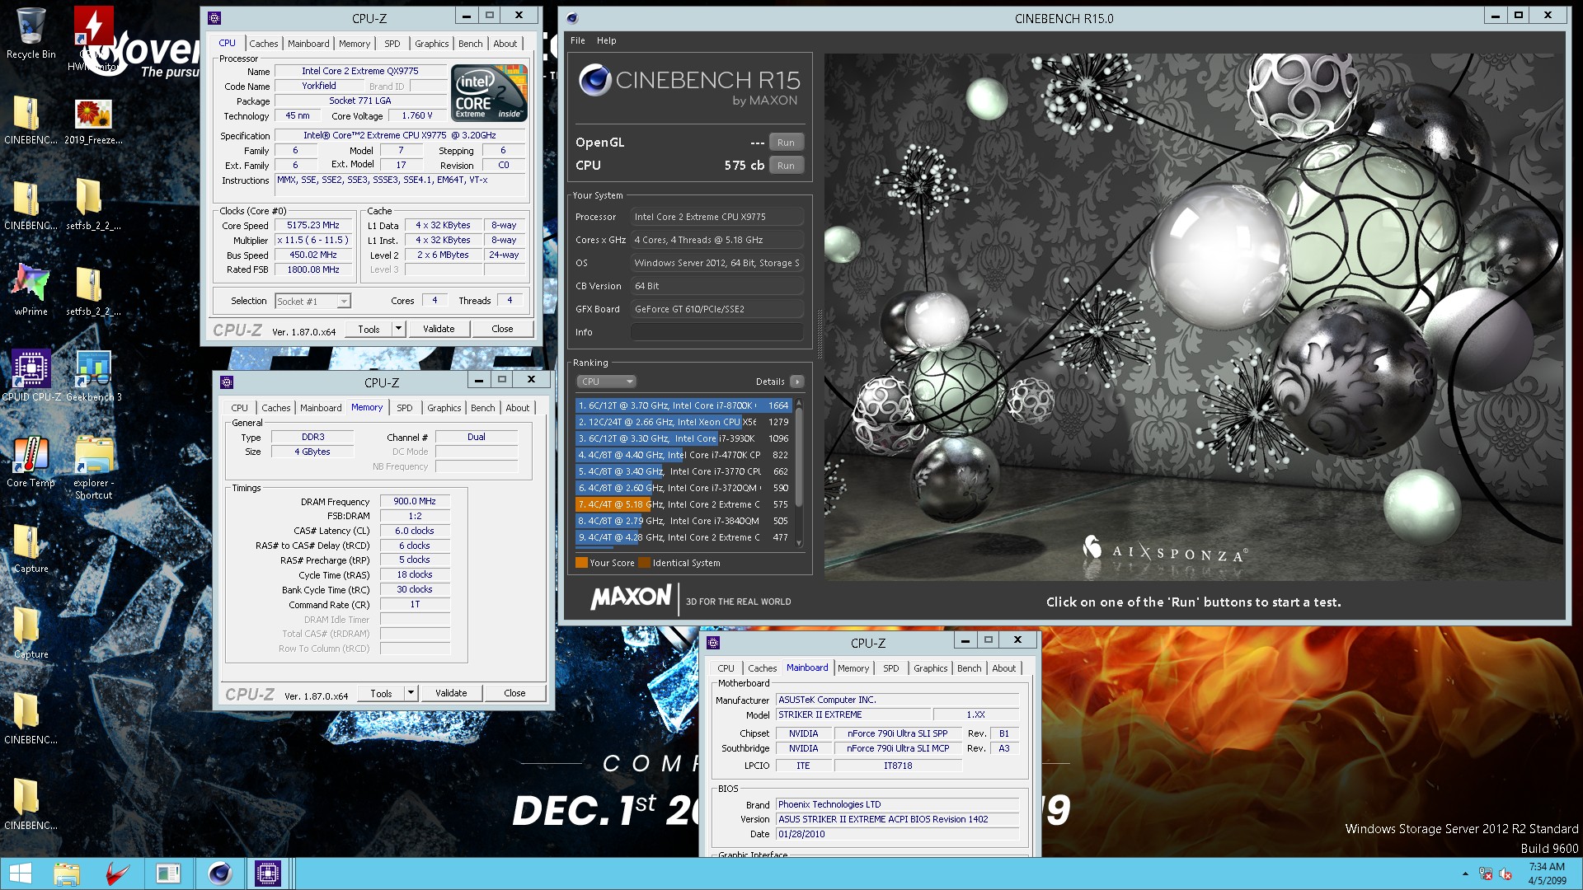Click the muted volume tray icon

coord(1505,874)
